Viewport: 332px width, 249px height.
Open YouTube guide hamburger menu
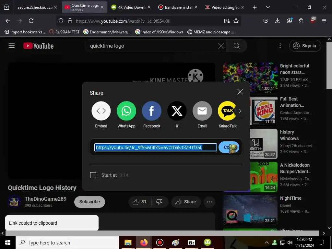(x=12, y=46)
